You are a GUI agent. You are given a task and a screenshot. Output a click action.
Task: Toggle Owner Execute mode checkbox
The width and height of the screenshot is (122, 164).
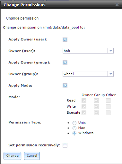click(84, 113)
